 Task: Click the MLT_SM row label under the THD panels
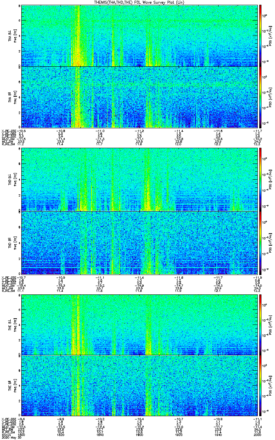pyautogui.click(x=7, y=289)
